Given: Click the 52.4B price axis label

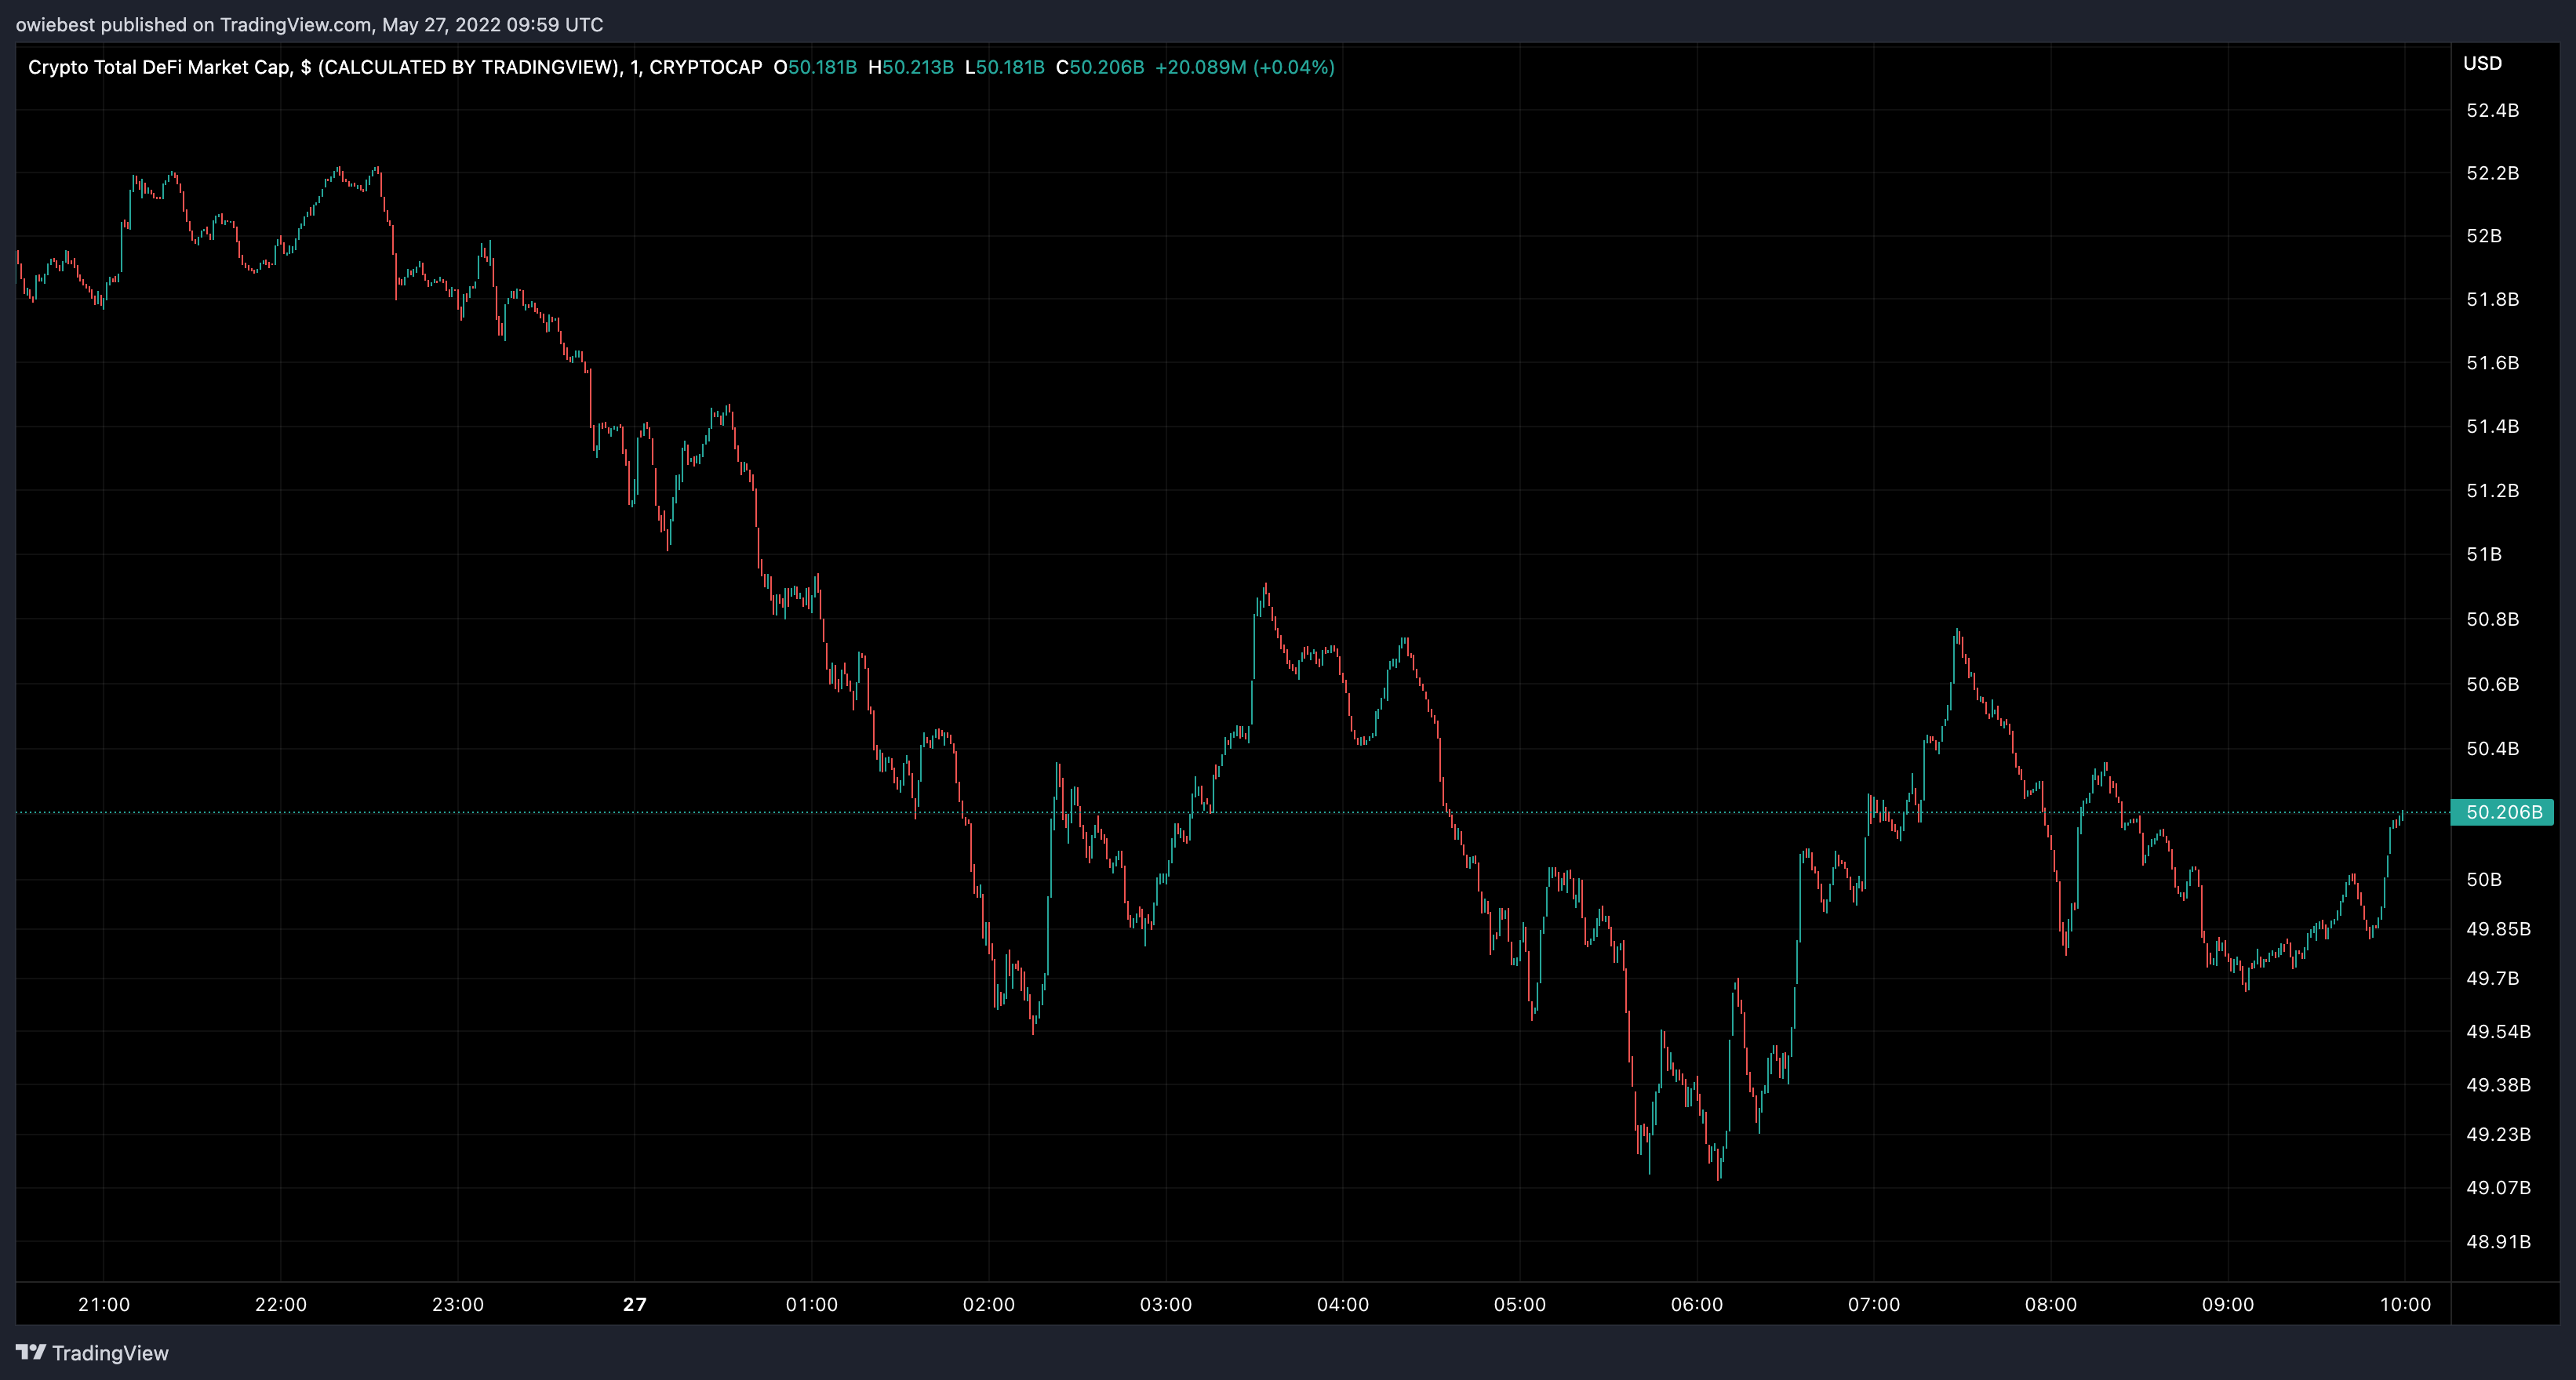Looking at the screenshot, I should (2492, 110).
